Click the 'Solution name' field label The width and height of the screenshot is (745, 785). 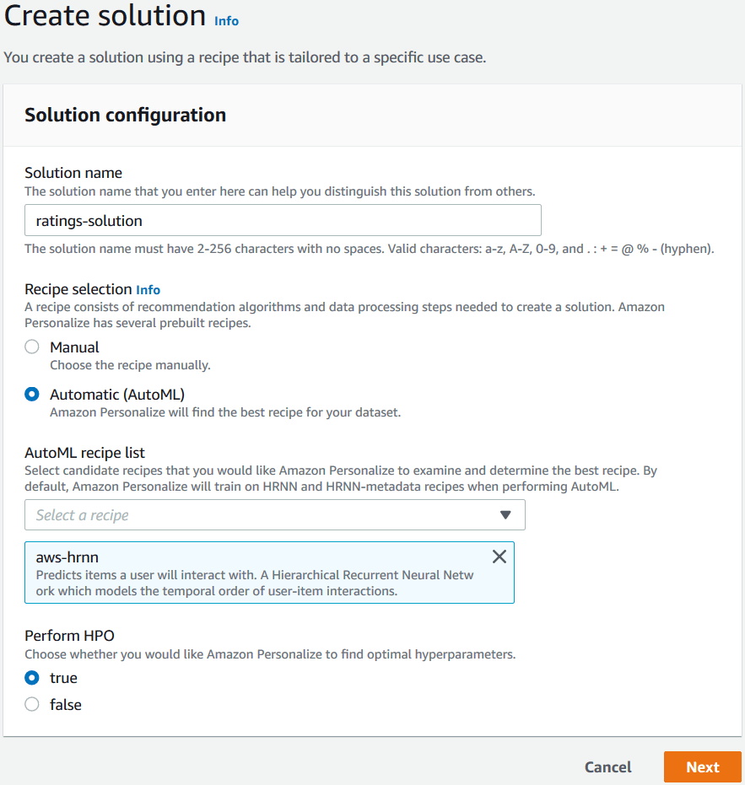coord(73,173)
